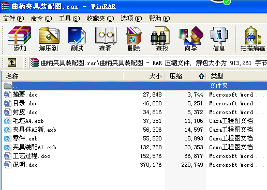Click size value 370,176
Image resolution: width=267 pixels, height=190 pixels.
point(151,165)
